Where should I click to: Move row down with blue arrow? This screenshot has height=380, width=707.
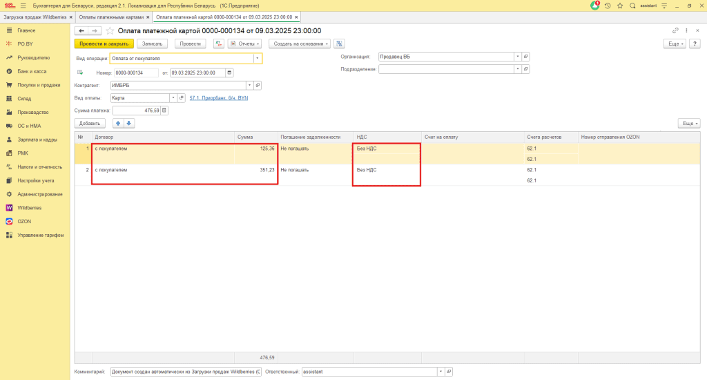click(129, 123)
